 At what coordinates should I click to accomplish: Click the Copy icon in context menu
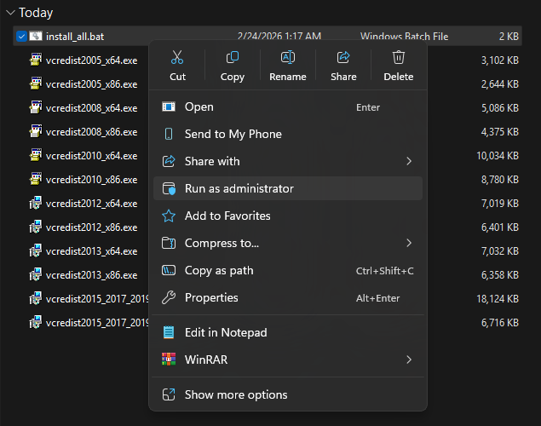pyautogui.click(x=232, y=58)
